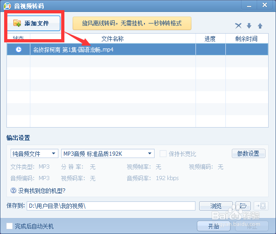
Task: Select file 名侦探柯南 第1集-国语流畅.mp4
Action: (138, 49)
